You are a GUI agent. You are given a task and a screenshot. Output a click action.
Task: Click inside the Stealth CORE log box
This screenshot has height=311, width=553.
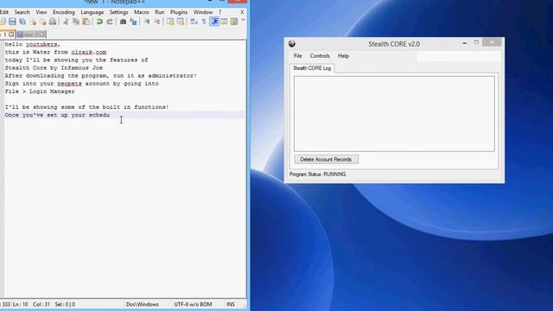pyautogui.click(x=394, y=114)
